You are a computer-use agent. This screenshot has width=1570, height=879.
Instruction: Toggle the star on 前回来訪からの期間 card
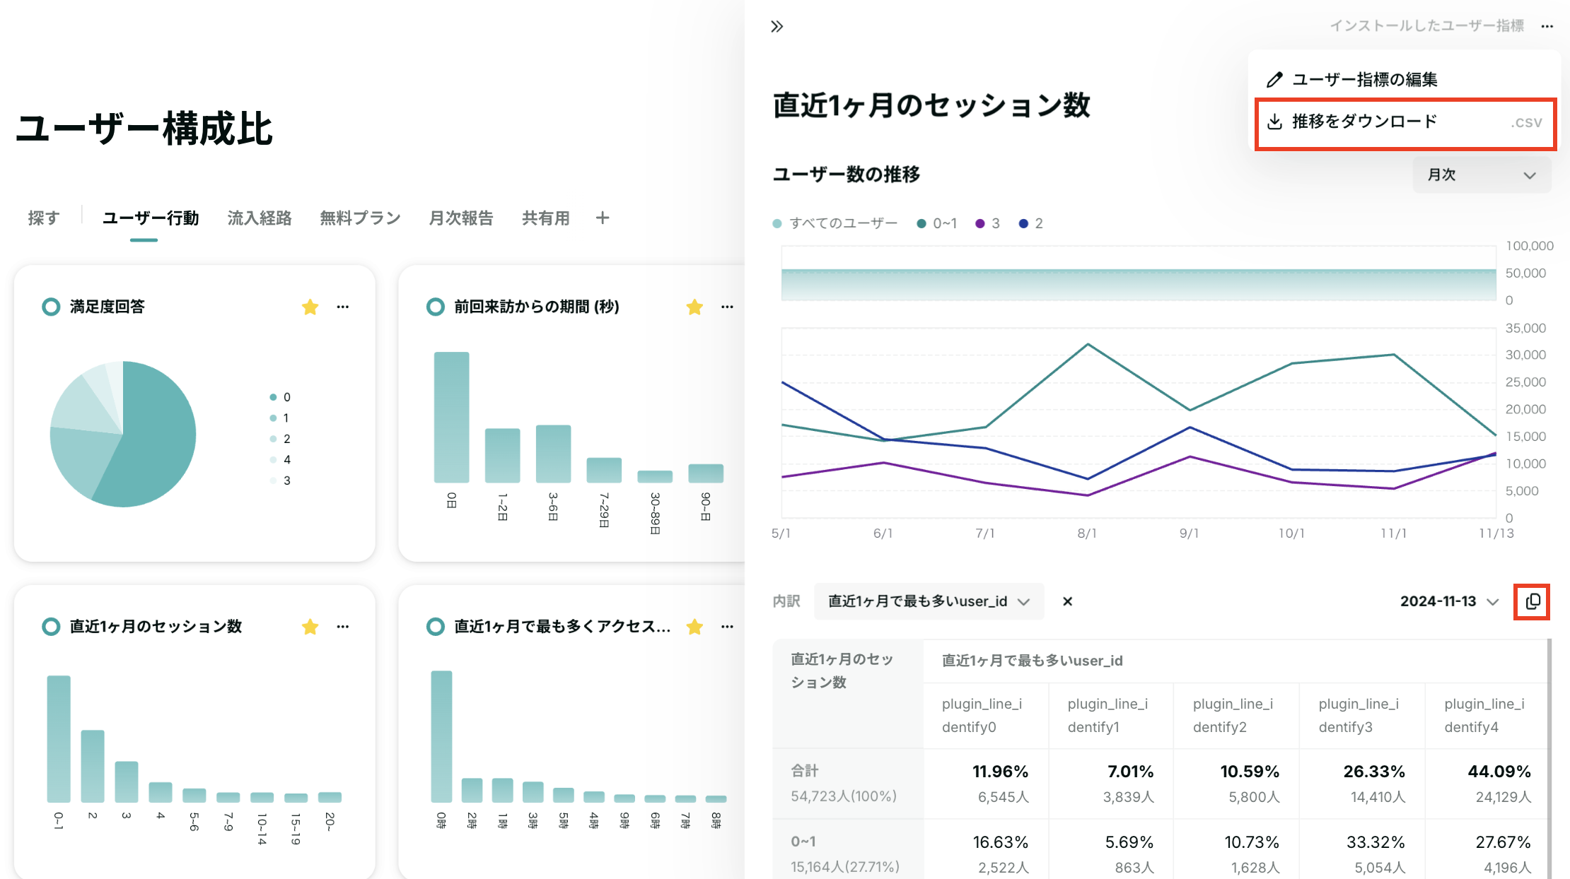coord(694,307)
